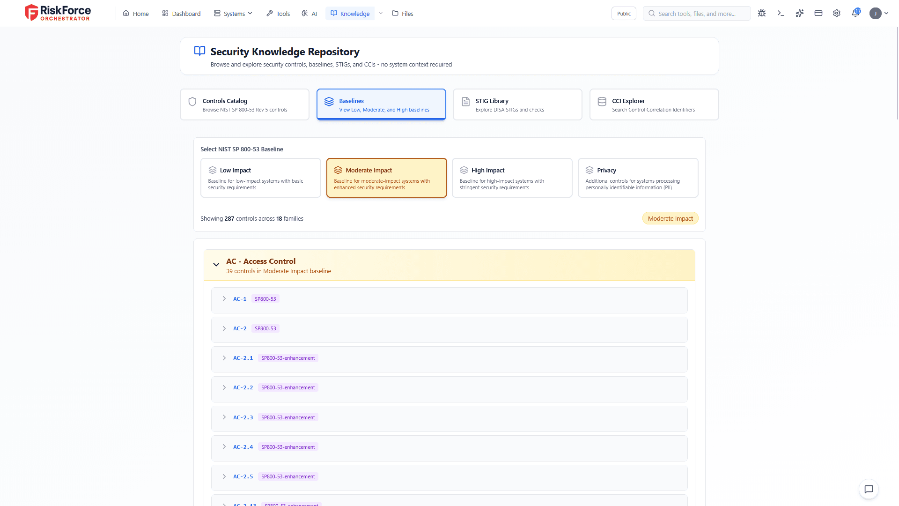
Task: Open notifications showing 17 alerts
Action: click(x=855, y=13)
